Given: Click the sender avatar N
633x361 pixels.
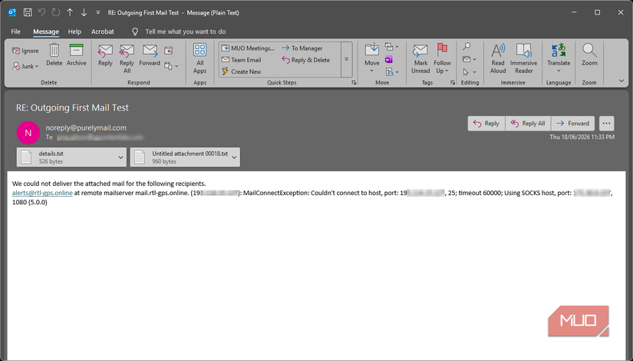Looking at the screenshot, I should [28, 133].
